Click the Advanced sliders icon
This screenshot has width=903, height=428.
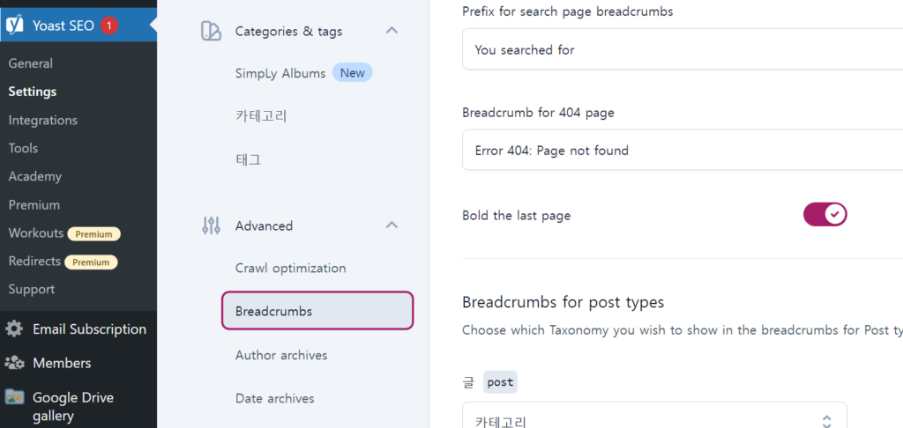pos(211,225)
